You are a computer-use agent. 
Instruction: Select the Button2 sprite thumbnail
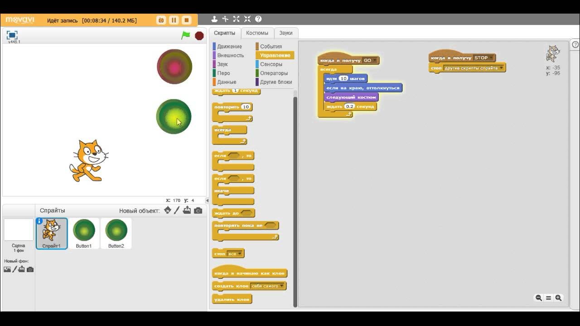pos(116,233)
